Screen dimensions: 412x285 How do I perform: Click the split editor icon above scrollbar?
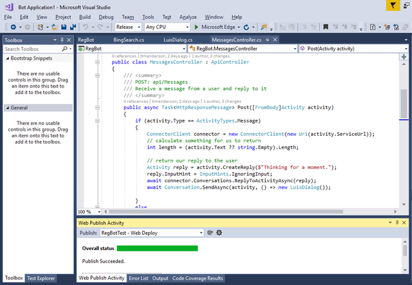[x=404, y=56]
